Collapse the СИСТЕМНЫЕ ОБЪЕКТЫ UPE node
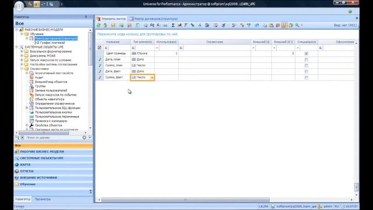Viewport: 373px width, 210px height. click(x=17, y=47)
